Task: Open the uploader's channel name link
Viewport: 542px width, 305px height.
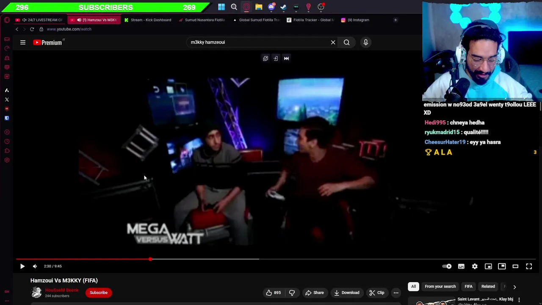Action: pos(62,290)
